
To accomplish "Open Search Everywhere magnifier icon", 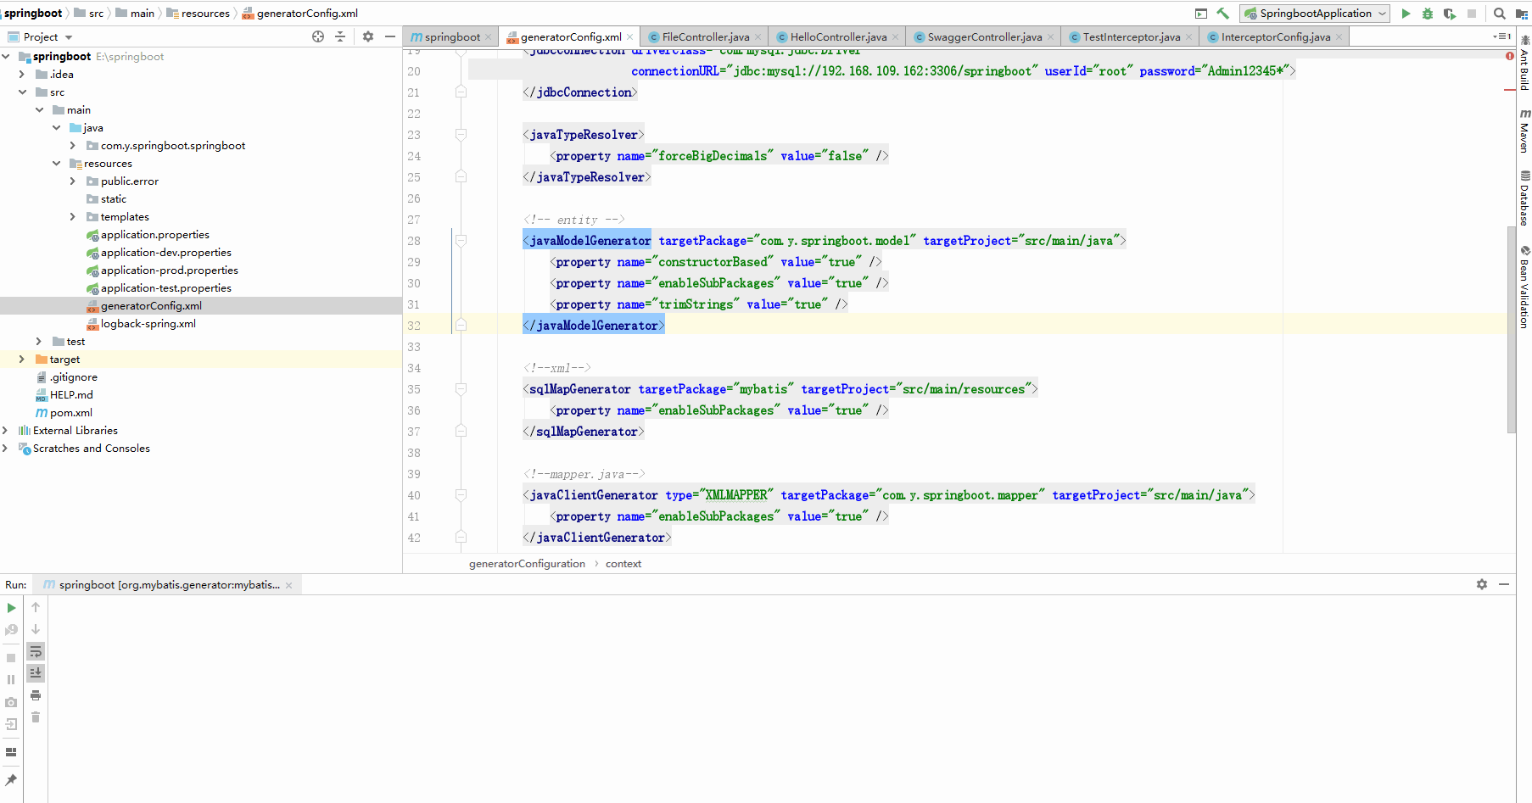I will [1499, 14].
